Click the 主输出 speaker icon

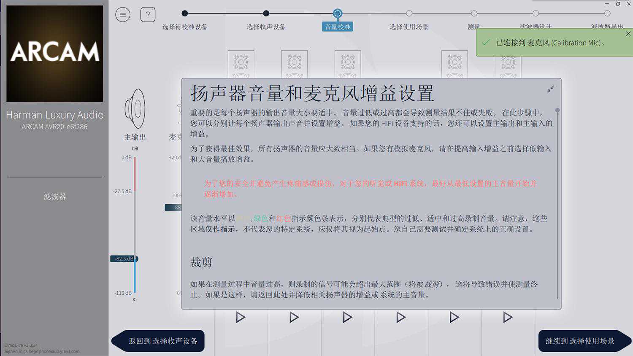(135, 109)
